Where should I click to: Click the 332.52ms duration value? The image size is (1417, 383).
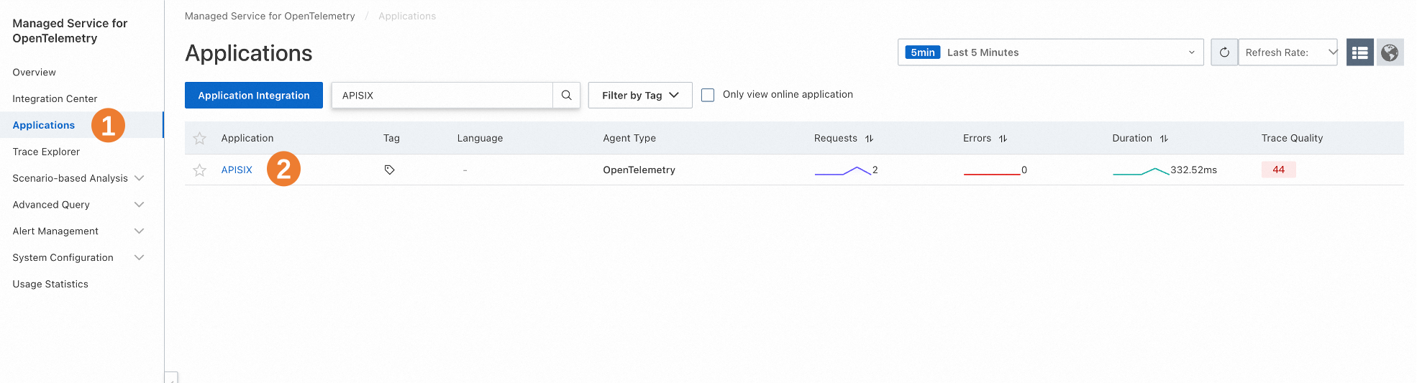coord(1193,170)
